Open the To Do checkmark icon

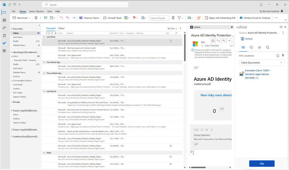(x=4, y=43)
